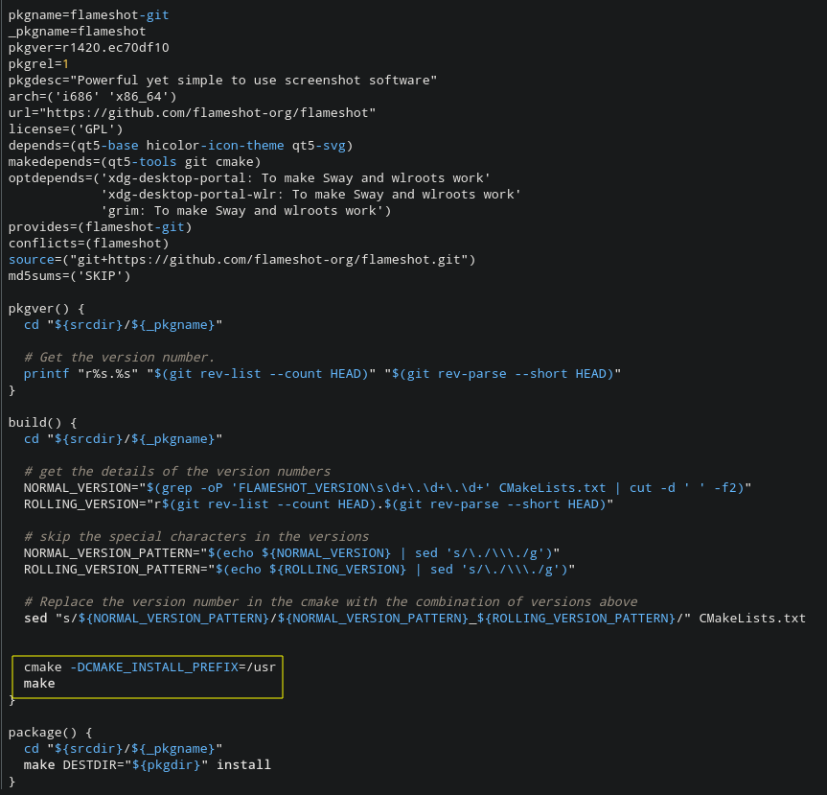The width and height of the screenshot is (827, 795).
Task: Click the 'Get the version number' comment
Action: click(x=119, y=358)
